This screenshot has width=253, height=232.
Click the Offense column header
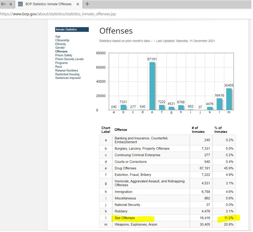[x=121, y=130]
